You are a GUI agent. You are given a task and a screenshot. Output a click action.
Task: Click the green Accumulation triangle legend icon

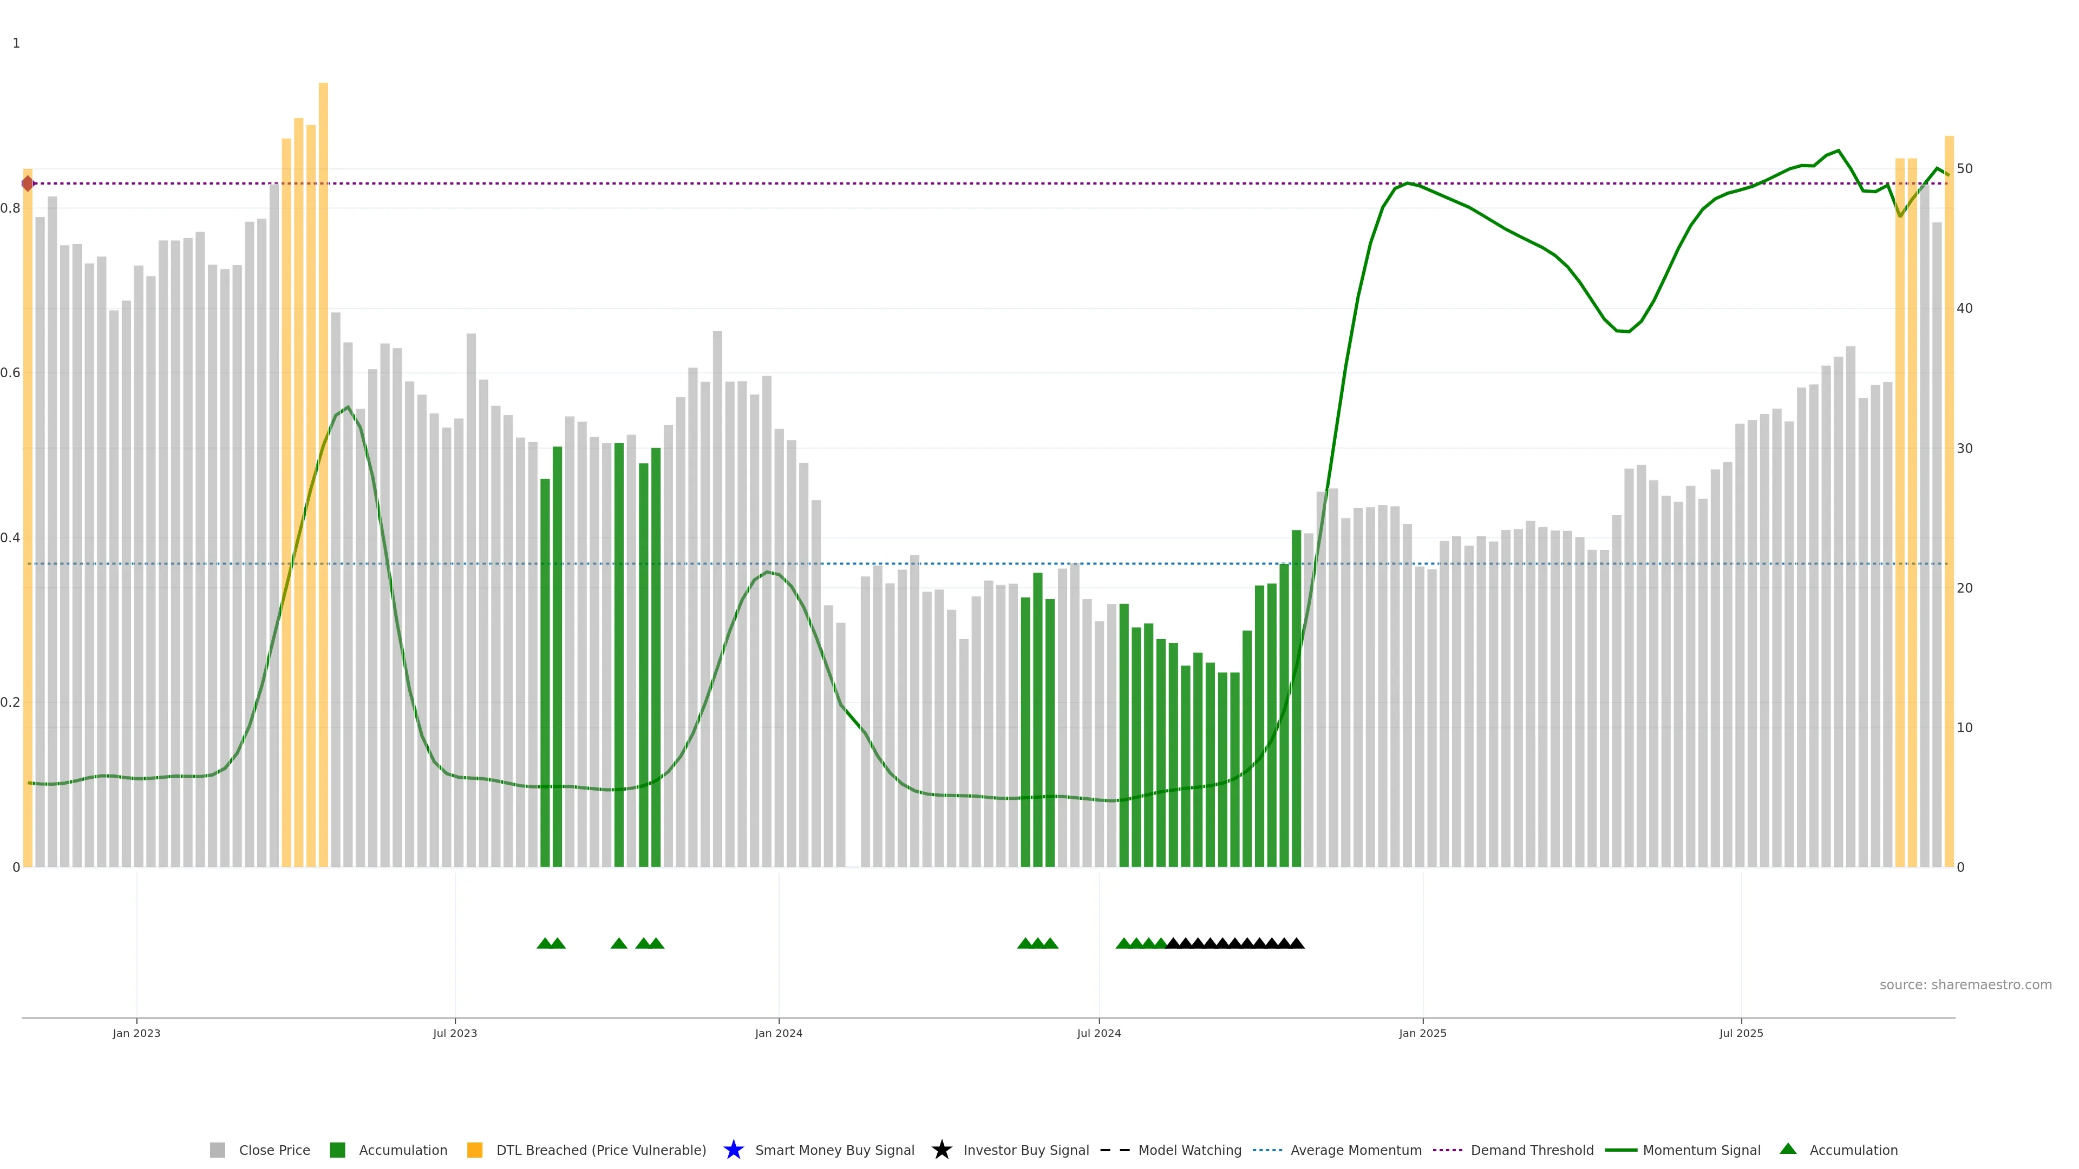click(1788, 1149)
